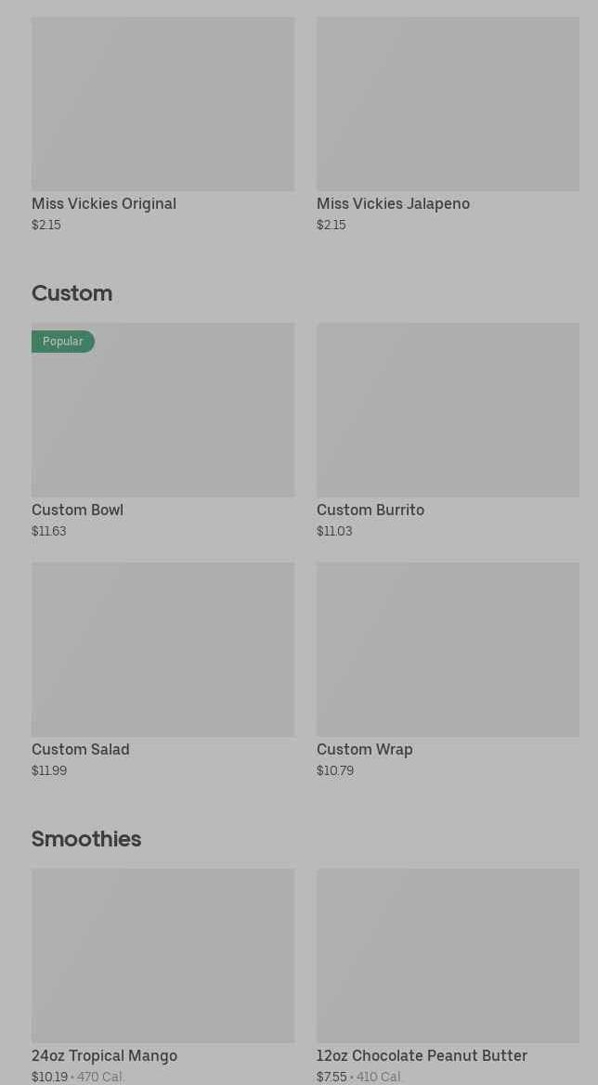Click the Custom section heading

click(x=71, y=293)
